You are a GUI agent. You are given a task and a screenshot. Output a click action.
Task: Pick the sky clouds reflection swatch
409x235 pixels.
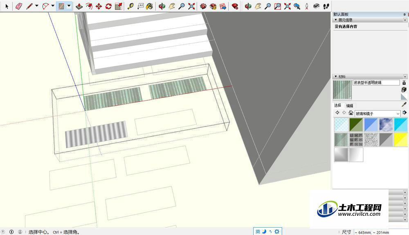click(x=386, y=125)
